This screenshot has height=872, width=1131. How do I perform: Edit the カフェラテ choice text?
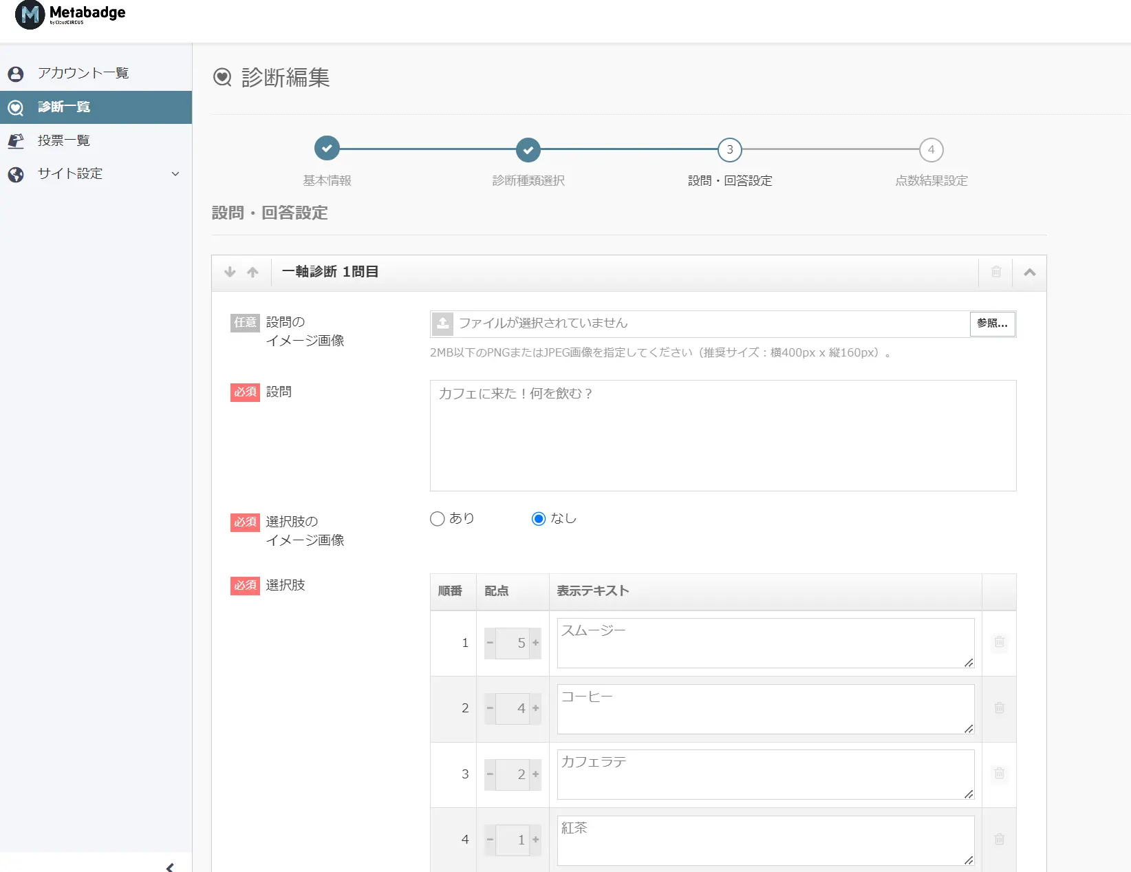(x=766, y=774)
